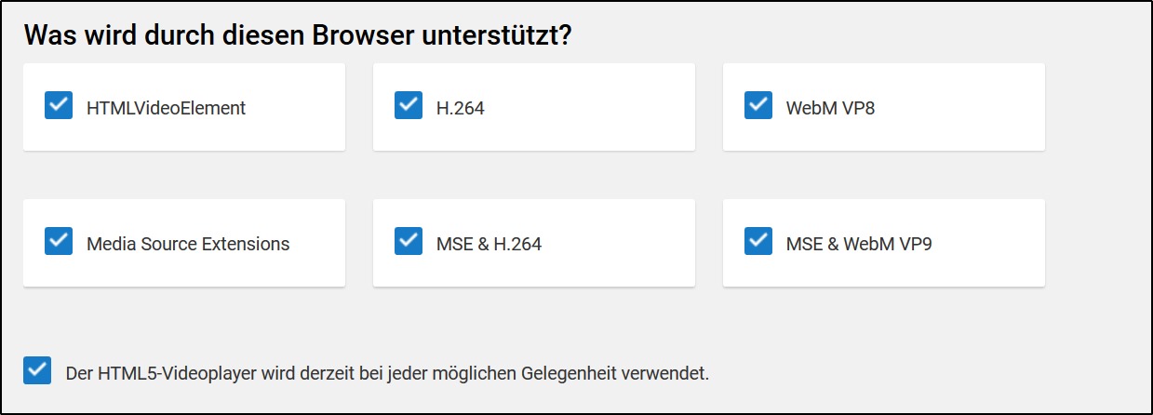Toggle the HTMLVideoElement checkbox
1153x415 pixels.
[59, 106]
